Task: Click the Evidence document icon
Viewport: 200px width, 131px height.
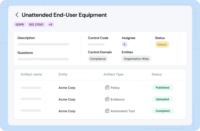Action: tap(107, 99)
